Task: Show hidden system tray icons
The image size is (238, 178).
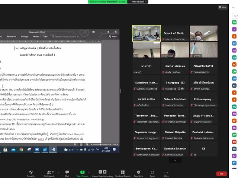Action: tap(77, 150)
